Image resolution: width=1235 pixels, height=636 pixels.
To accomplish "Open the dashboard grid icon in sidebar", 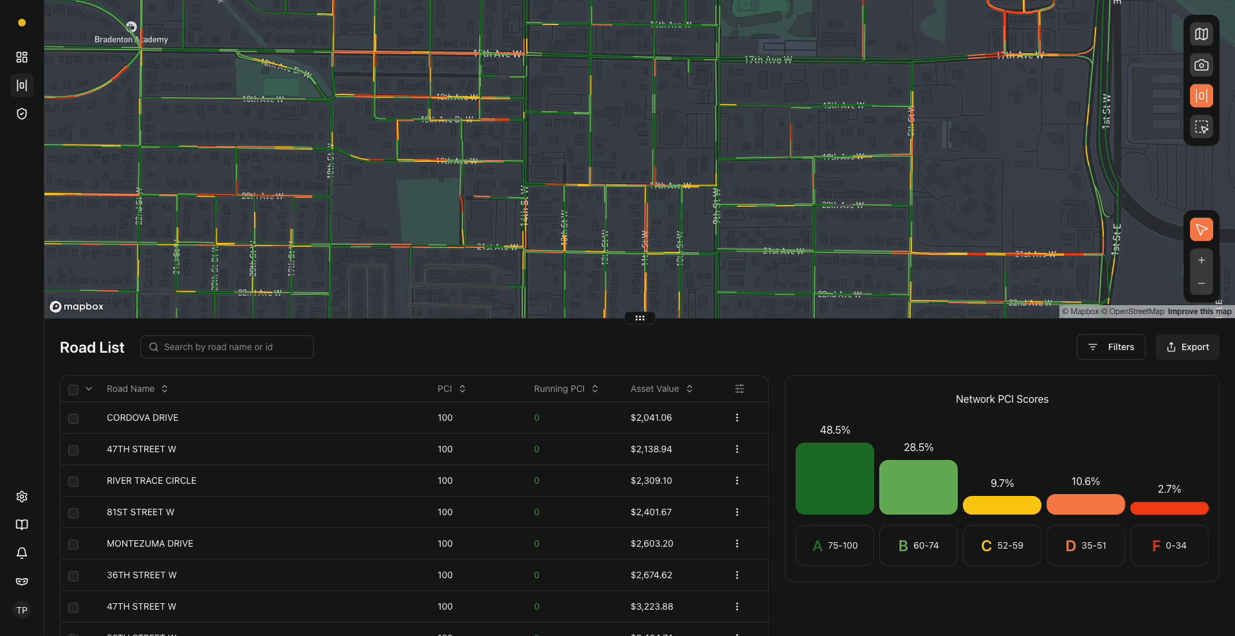I will [22, 57].
